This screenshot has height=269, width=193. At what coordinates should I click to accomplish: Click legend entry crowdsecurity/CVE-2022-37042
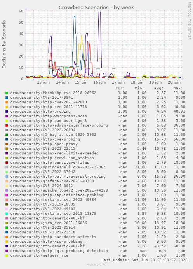pos(43,172)
